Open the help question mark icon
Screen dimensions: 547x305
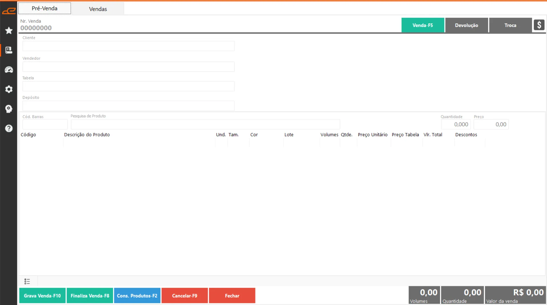pos(9,128)
